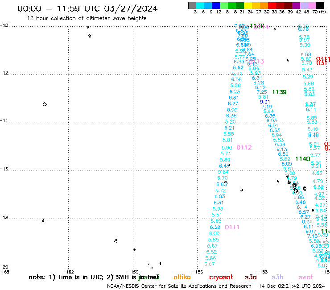Click the '-162' longitude axis label

[68, 272]
